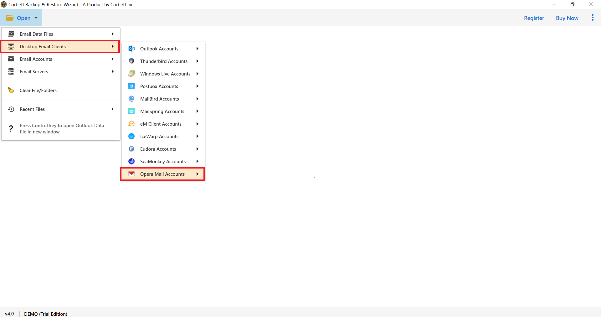Choose eM Client Accounts menu entry
The height and width of the screenshot is (317, 601).
click(163, 124)
